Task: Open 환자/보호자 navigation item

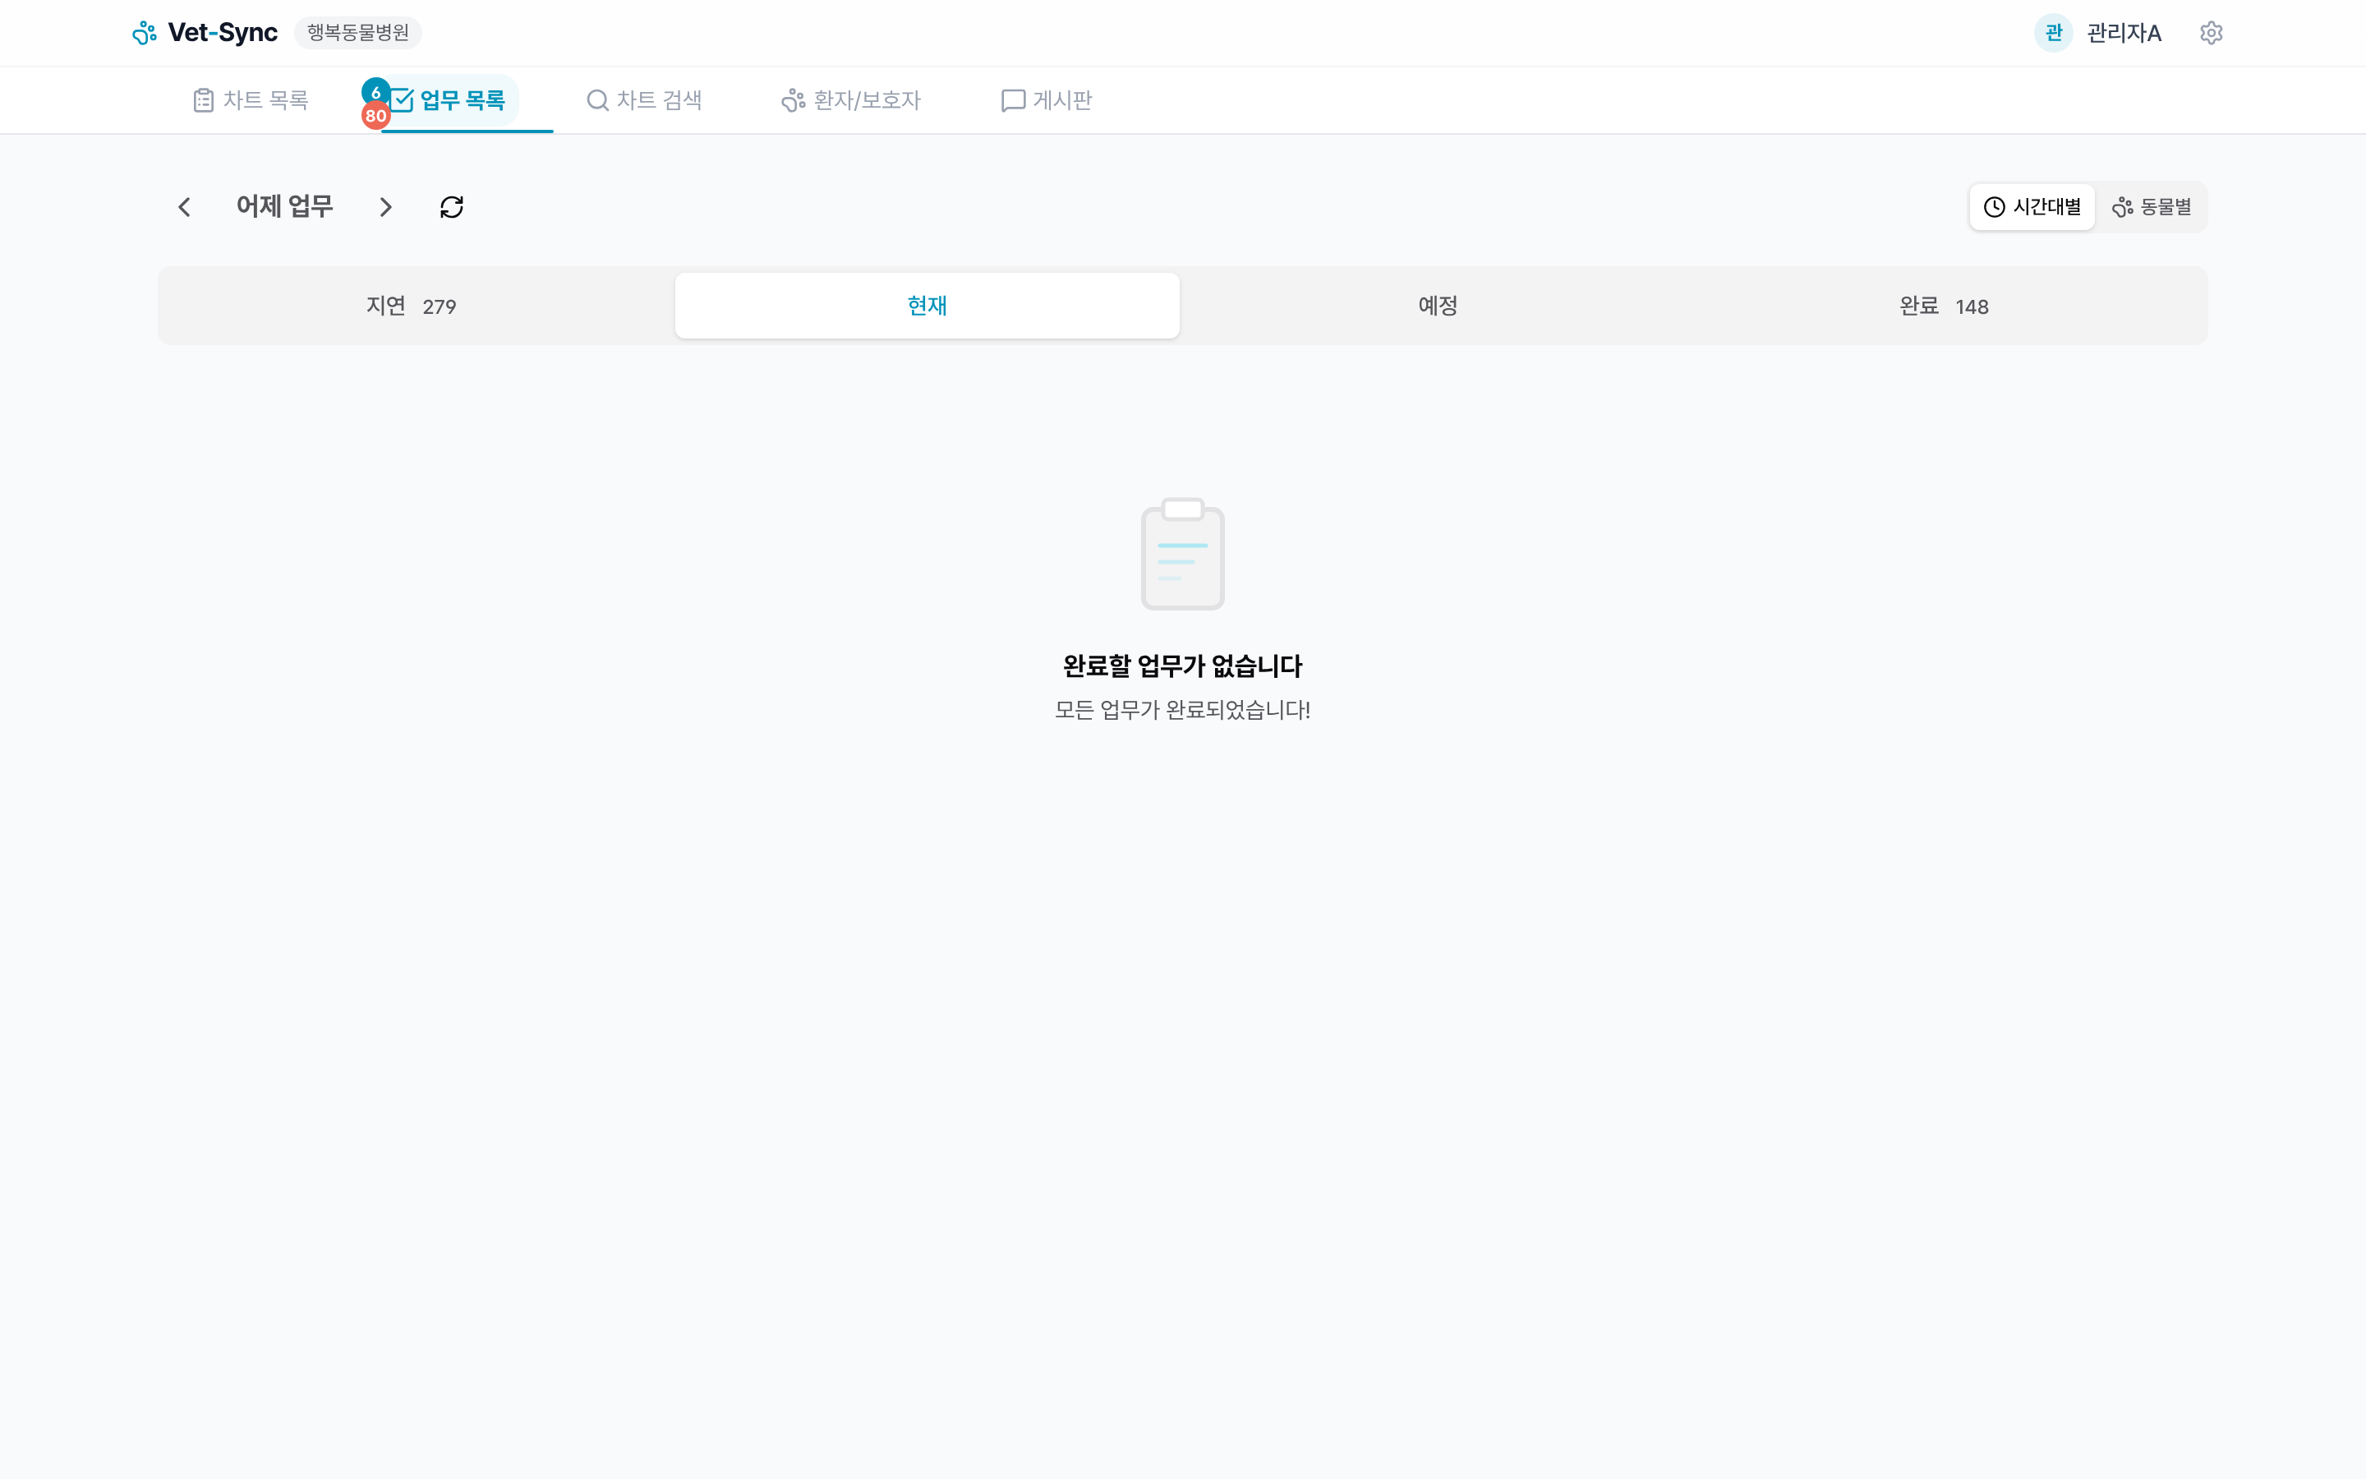Action: 850,99
